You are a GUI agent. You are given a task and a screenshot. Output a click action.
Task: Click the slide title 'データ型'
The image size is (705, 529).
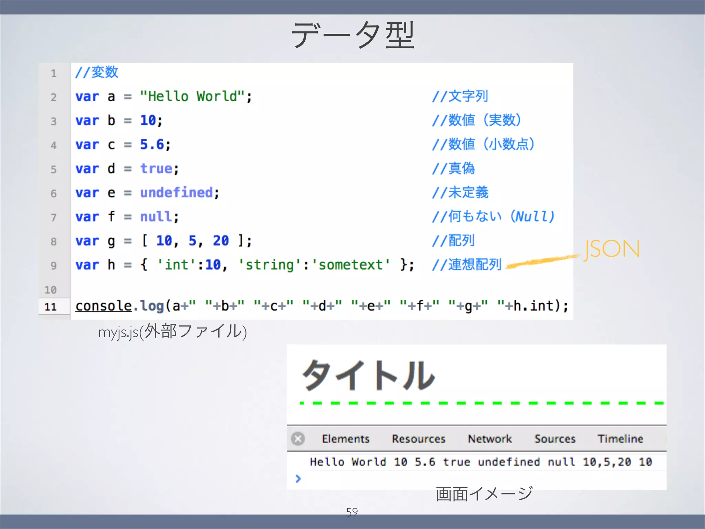coord(353,35)
